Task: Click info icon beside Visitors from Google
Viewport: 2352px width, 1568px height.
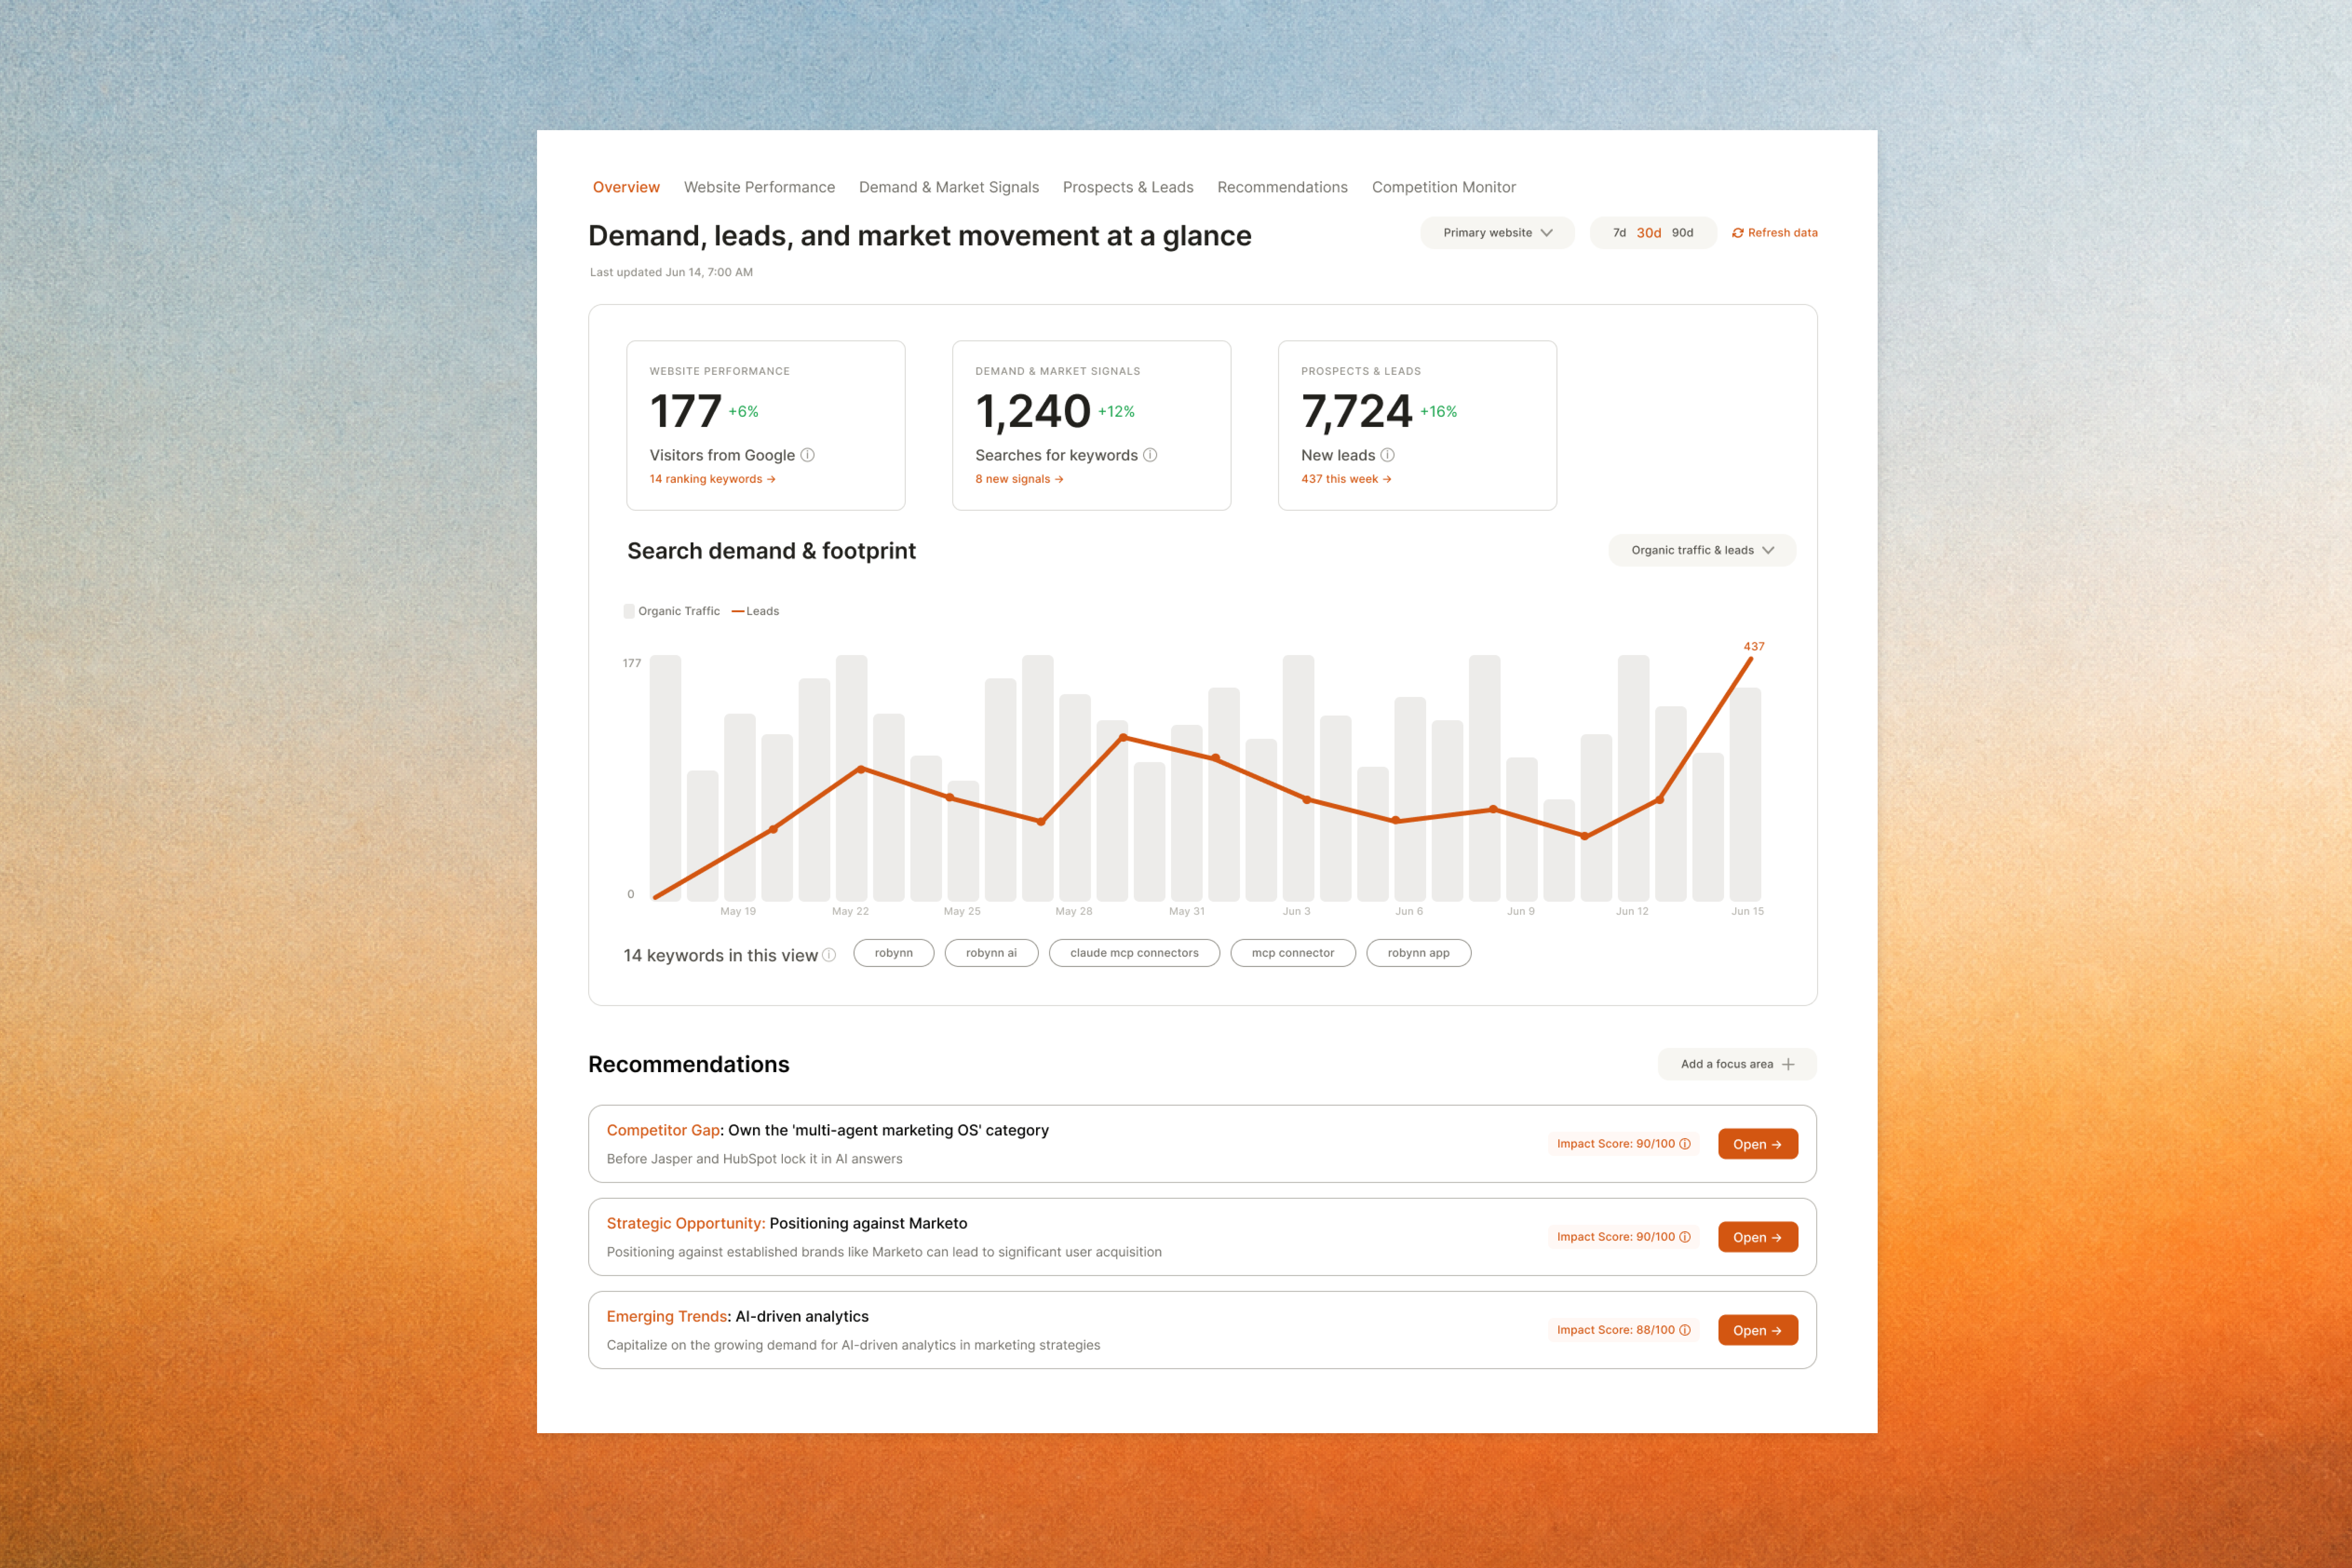Action: click(808, 455)
